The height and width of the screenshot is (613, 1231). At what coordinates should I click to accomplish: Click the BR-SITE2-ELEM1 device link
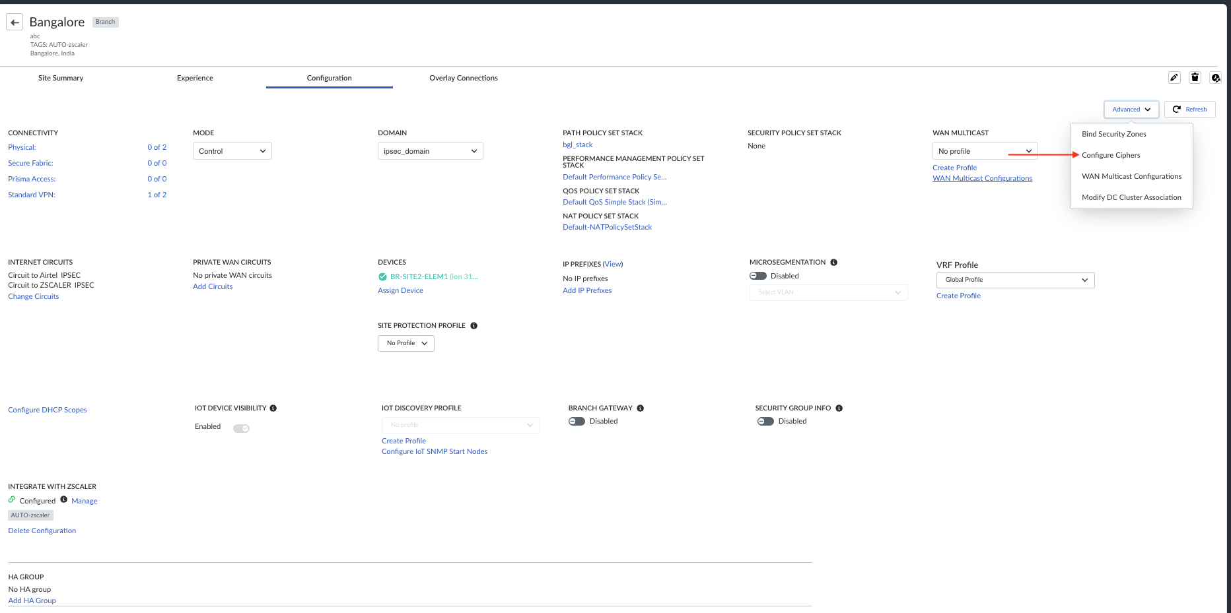[x=434, y=276]
